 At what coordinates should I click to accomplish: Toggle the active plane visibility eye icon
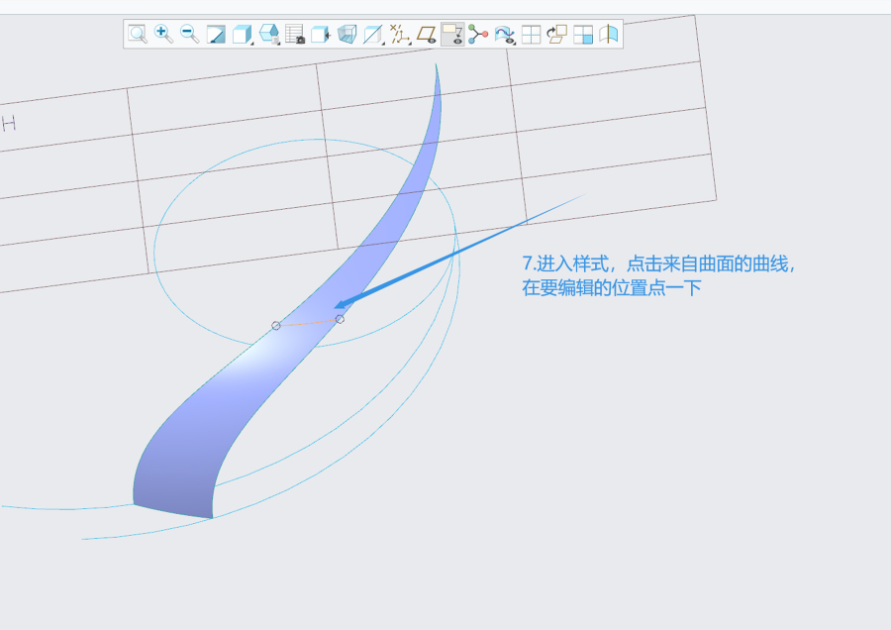427,35
